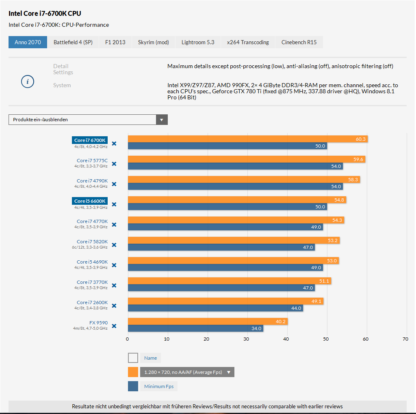Select the Core i7 2600K label

(92, 302)
